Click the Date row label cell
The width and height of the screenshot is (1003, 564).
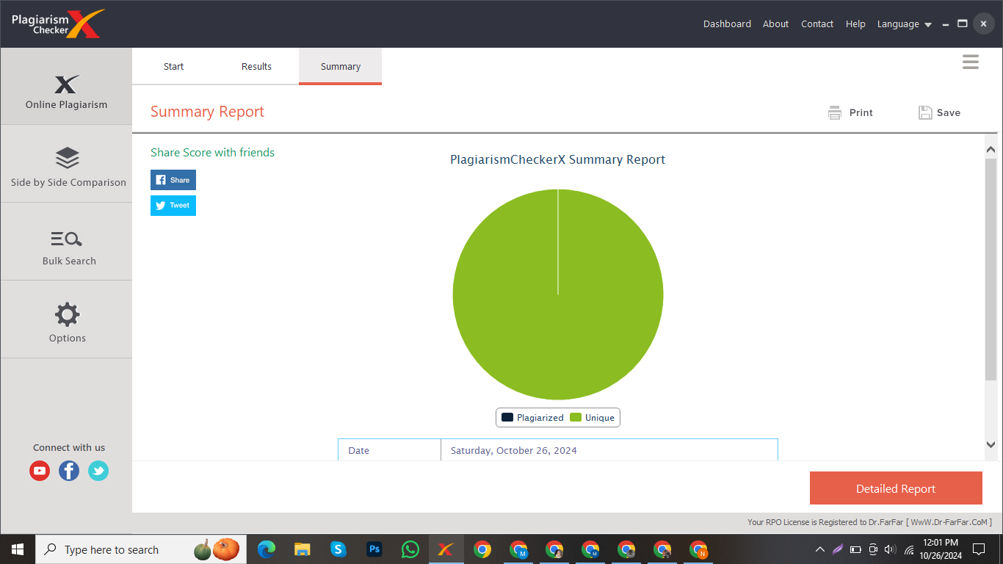[x=389, y=450]
